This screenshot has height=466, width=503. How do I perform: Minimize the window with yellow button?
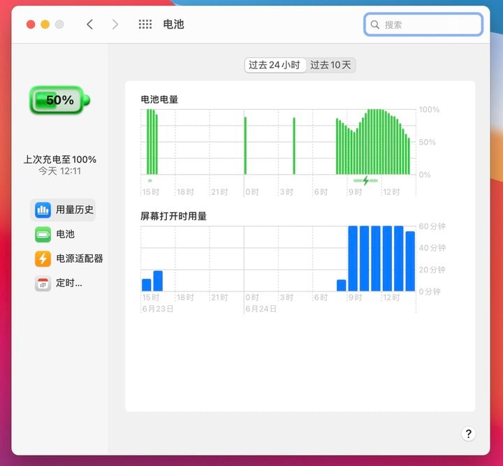[45, 24]
